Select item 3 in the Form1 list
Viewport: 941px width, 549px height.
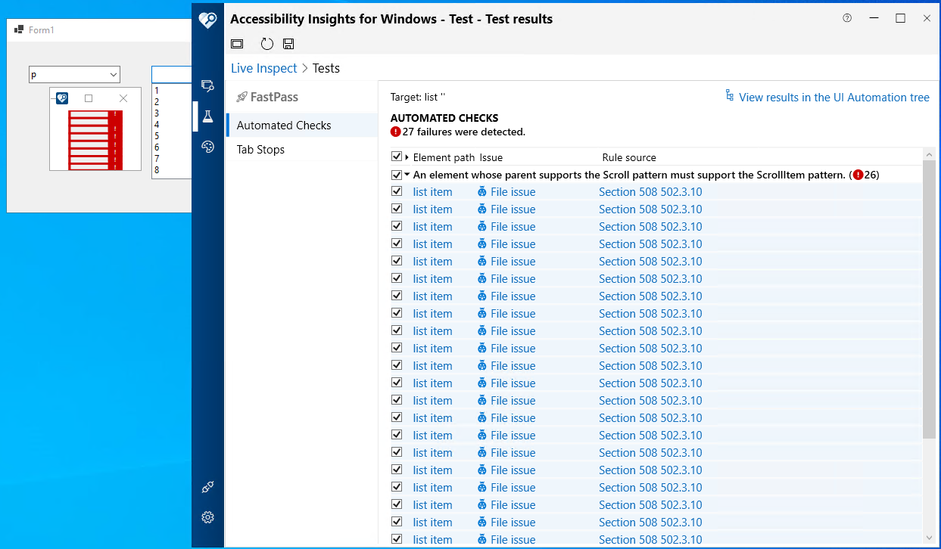click(172, 113)
